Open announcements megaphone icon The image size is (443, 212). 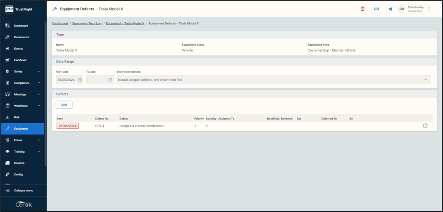pos(390,9)
